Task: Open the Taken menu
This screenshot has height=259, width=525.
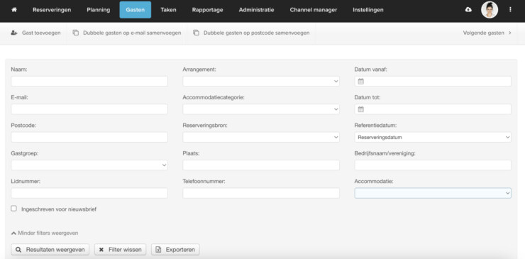Action: (x=168, y=10)
